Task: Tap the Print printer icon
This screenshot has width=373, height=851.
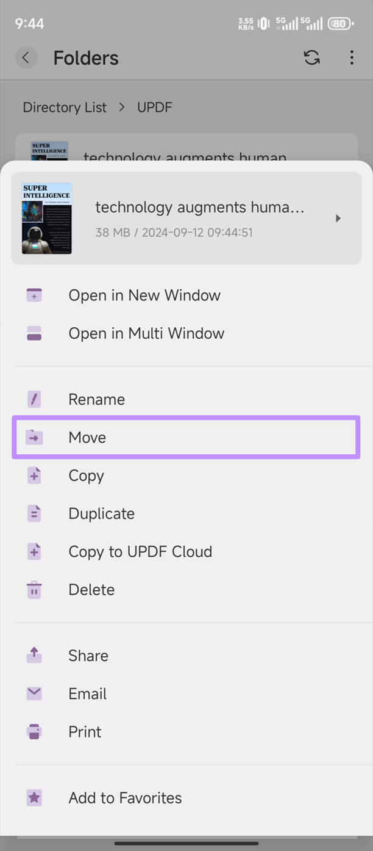Action: [x=34, y=731]
